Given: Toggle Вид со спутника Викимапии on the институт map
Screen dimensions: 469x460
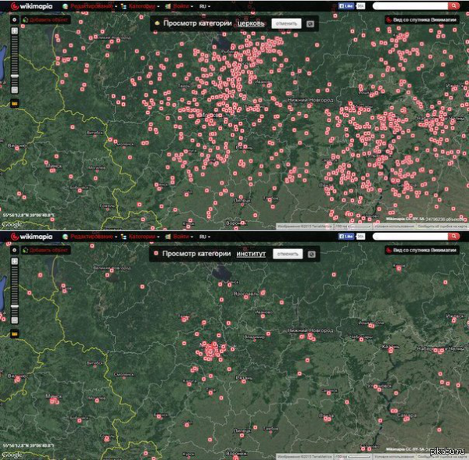Looking at the screenshot, I should 422,250.
